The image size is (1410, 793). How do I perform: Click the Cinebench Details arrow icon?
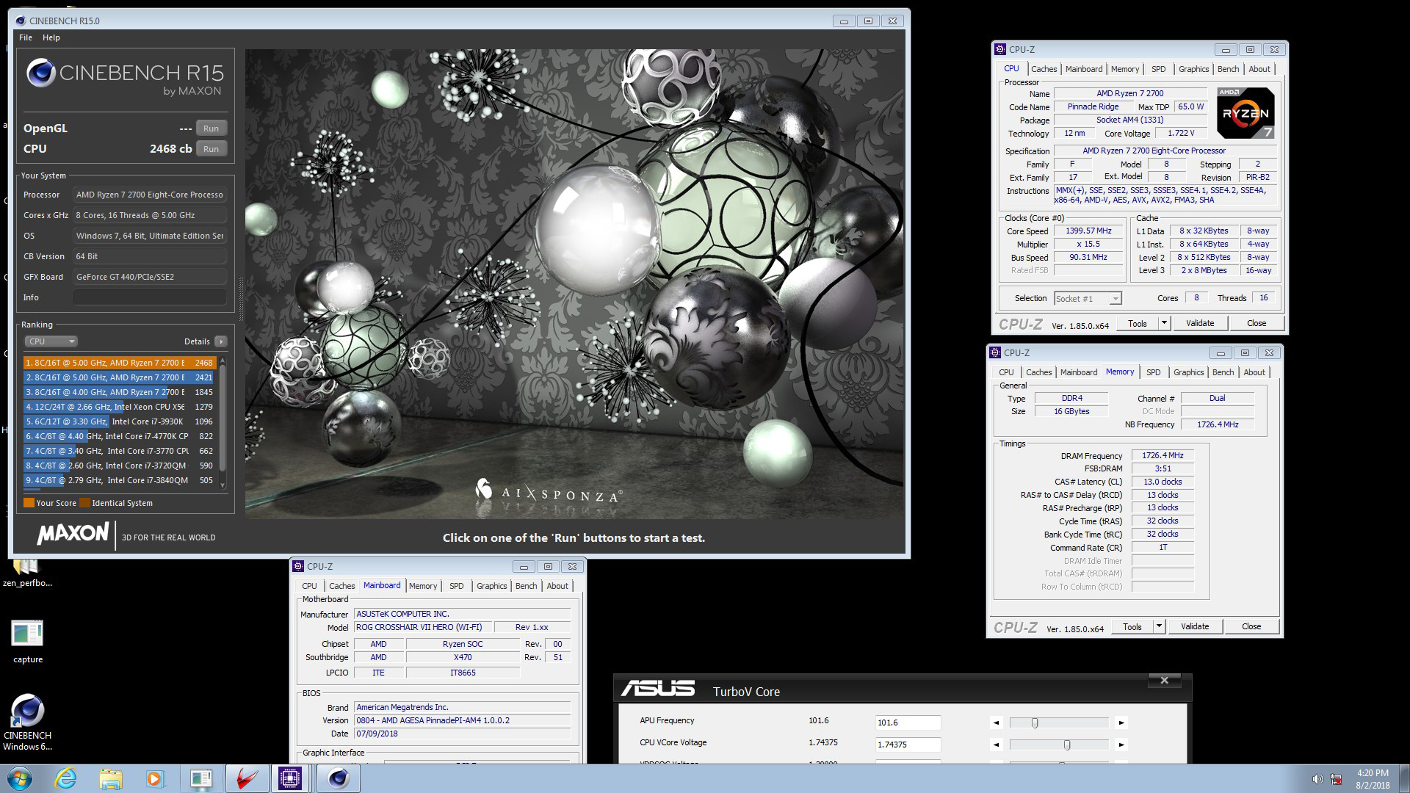point(221,341)
